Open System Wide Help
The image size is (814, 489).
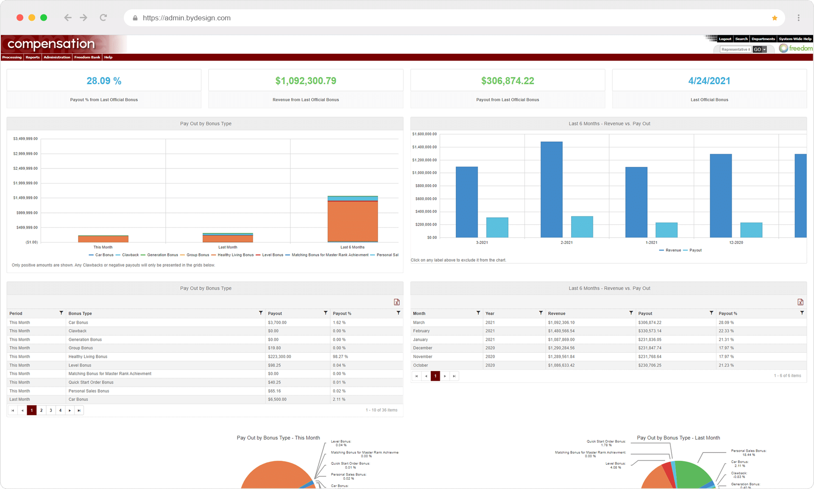pos(795,39)
